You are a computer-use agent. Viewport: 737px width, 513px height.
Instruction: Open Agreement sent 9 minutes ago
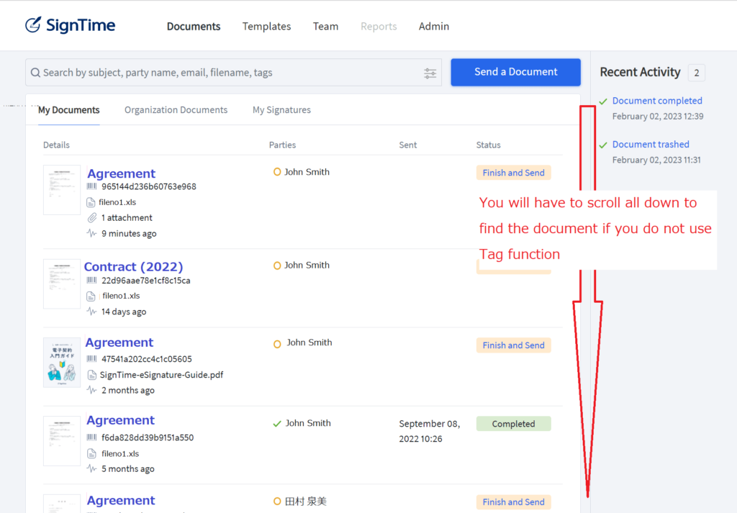point(121,173)
